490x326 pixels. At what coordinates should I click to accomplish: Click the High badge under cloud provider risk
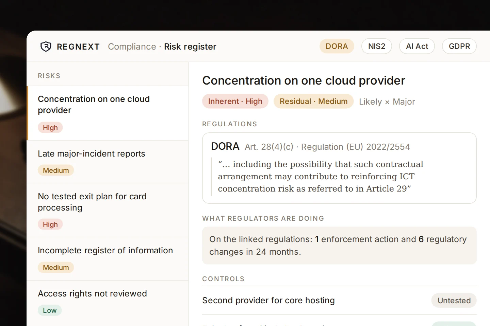(x=50, y=128)
